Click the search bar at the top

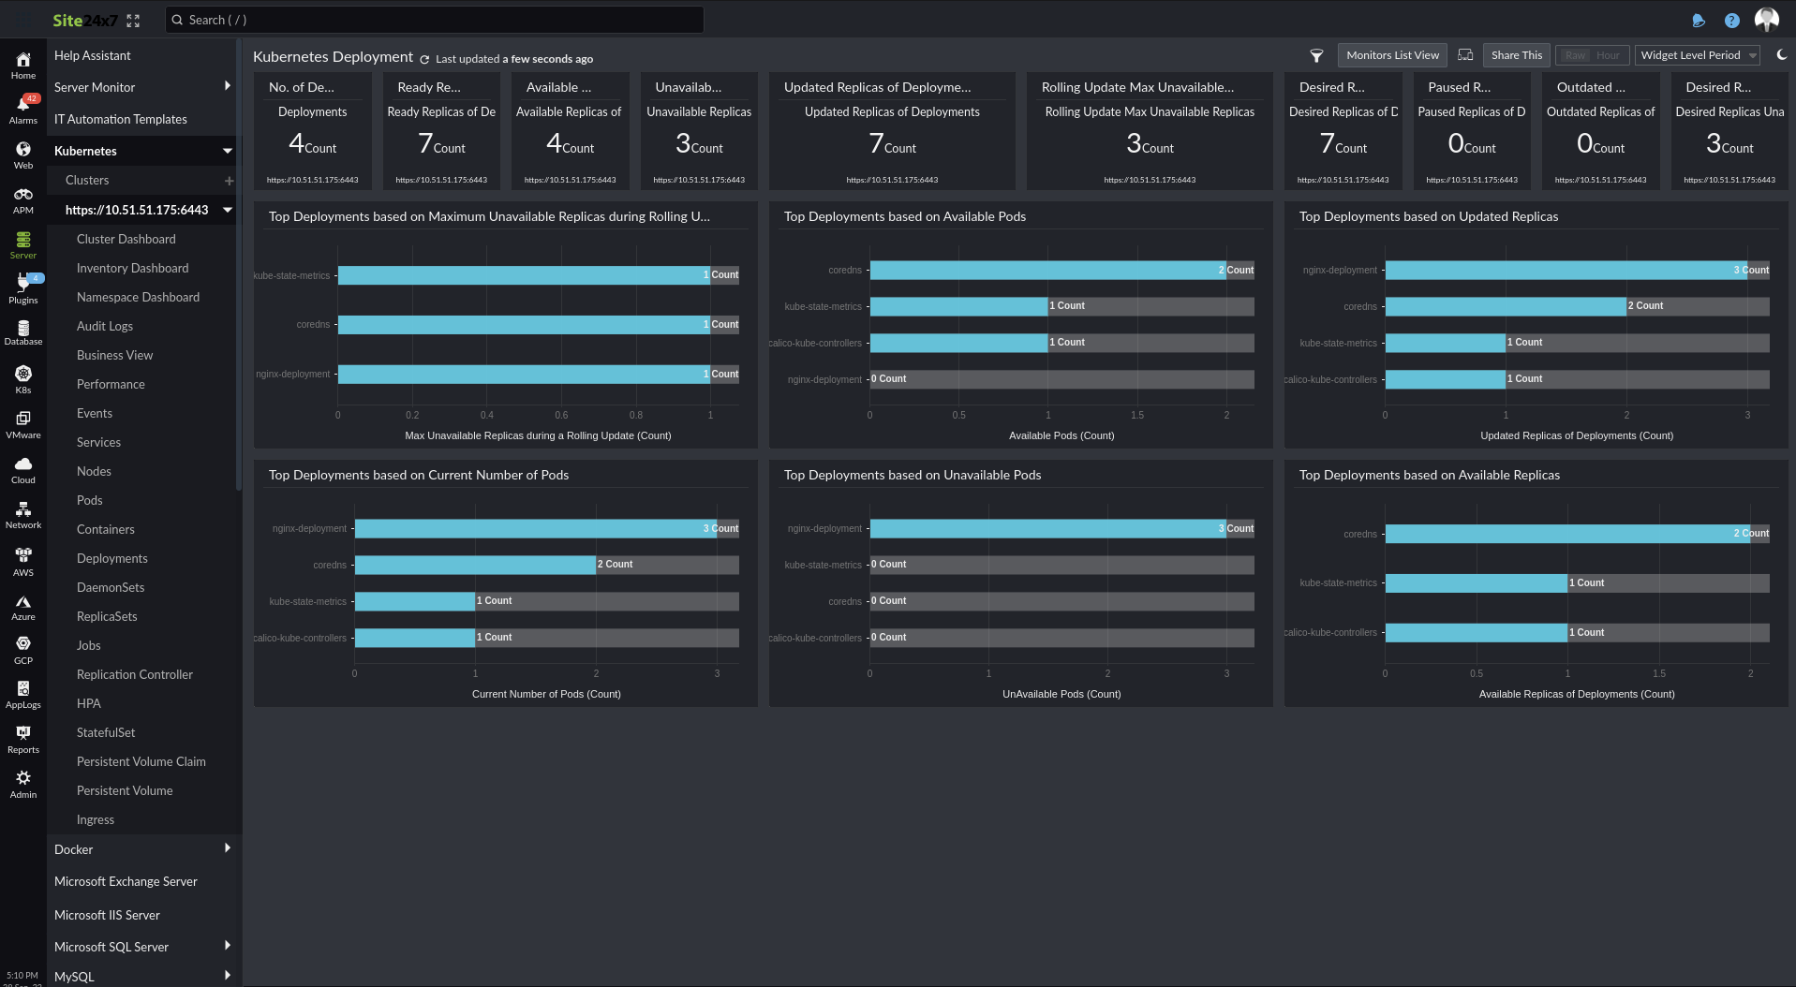pos(433,20)
